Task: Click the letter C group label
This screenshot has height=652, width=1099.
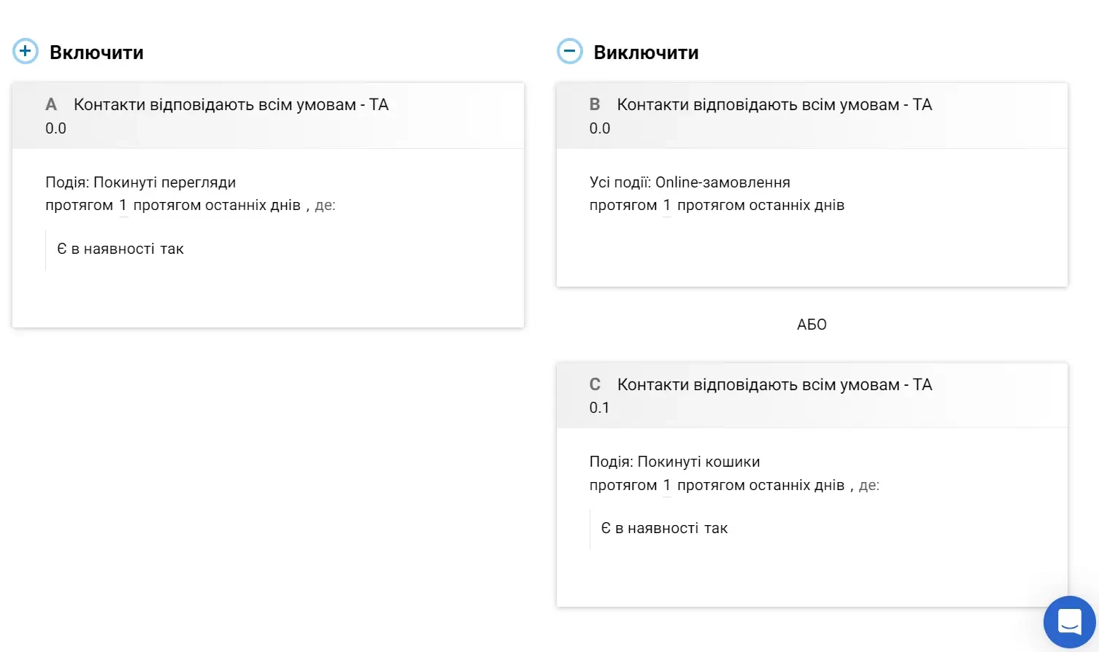Action: [595, 385]
